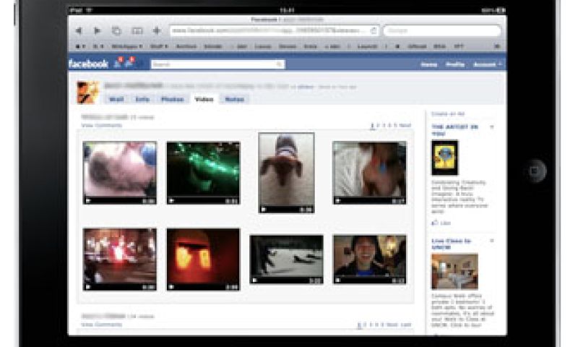Play the smiling person in blue shirt video
This screenshot has width=578, height=347.
tap(369, 260)
